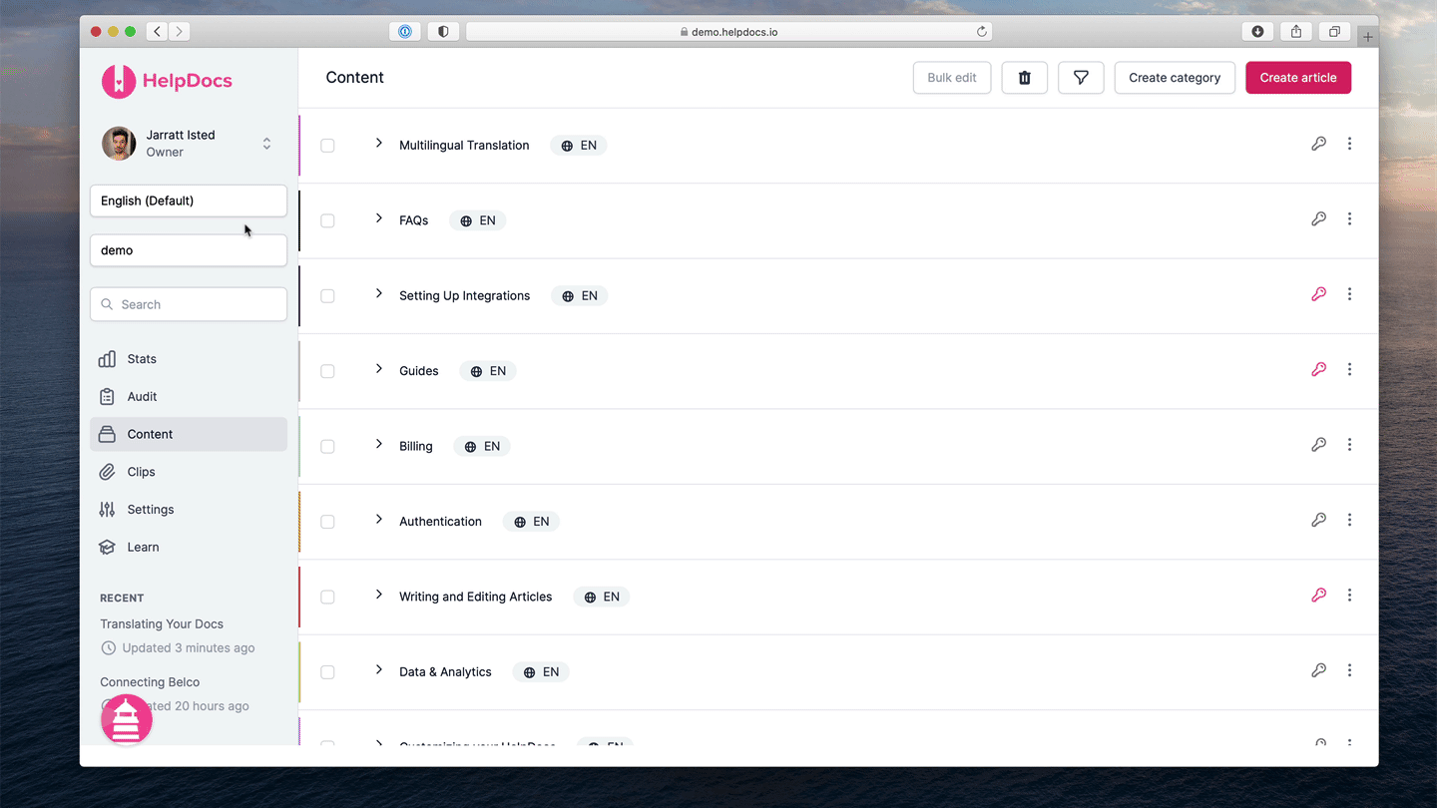Tick checkbox for Setting Up Integrations
The image size is (1437, 808).
click(327, 296)
